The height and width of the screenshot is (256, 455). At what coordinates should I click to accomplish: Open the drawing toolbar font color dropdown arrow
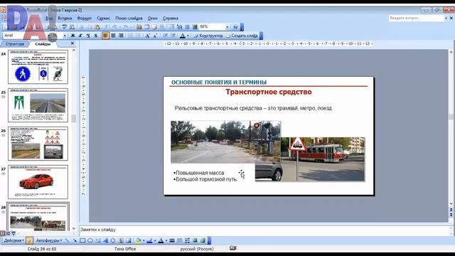point(166,240)
